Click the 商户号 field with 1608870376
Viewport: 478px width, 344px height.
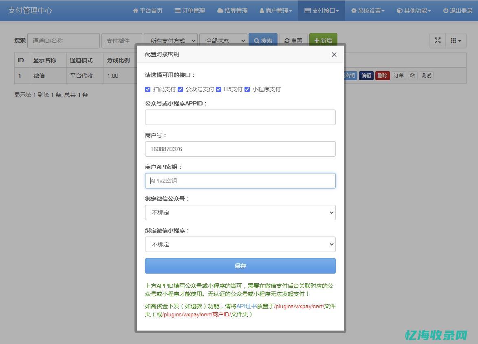tap(240, 149)
